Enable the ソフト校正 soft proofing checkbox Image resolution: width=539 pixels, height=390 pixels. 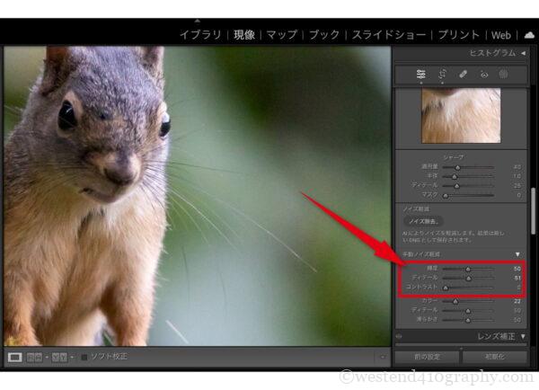[84, 357]
